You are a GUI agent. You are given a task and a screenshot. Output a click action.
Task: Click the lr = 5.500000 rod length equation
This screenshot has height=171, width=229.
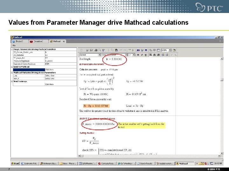tap(114, 59)
